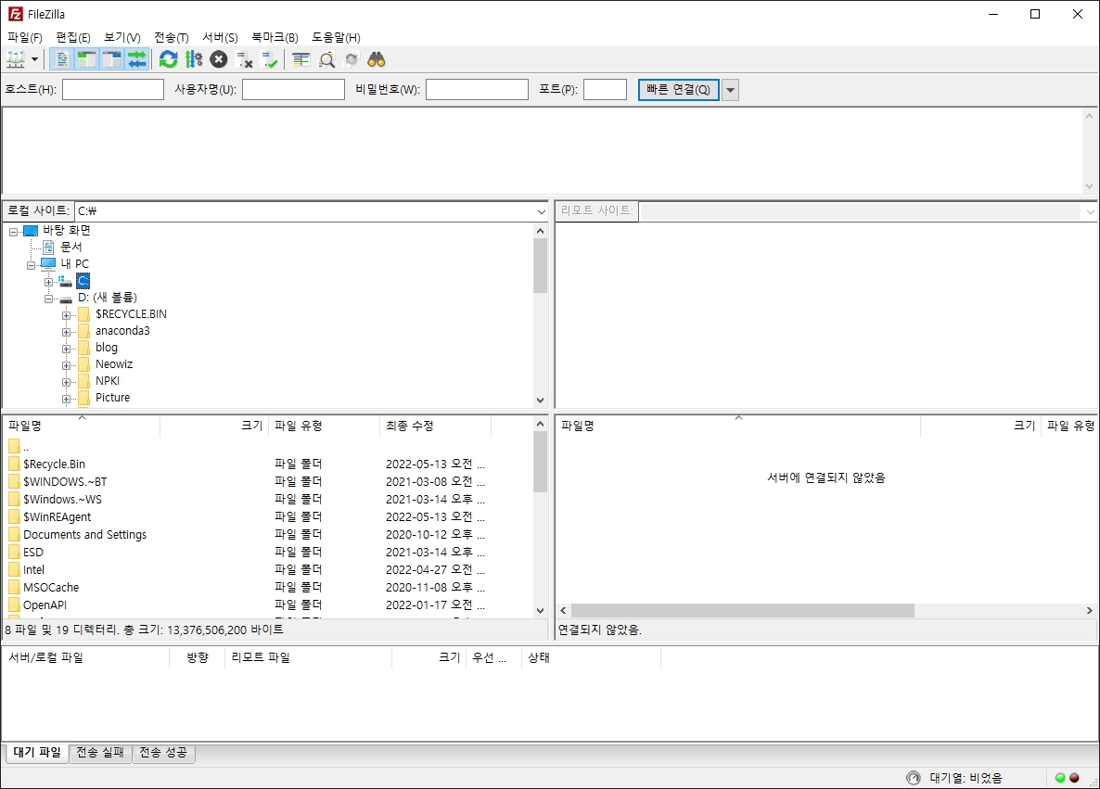Toggle synchronized browsing
1100x789 pixels.
point(352,59)
